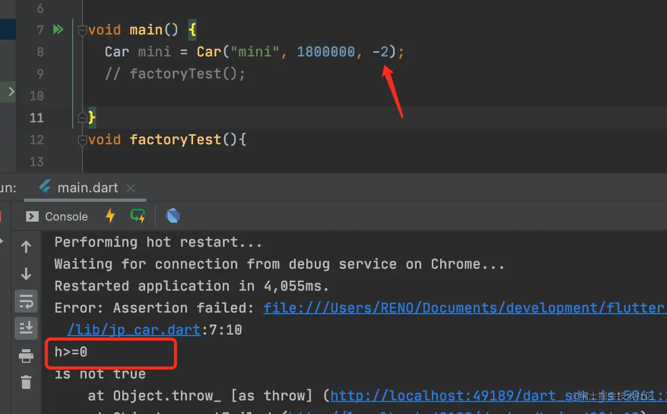Jump up the stack trace arrow
667x414 pixels.
(26, 247)
